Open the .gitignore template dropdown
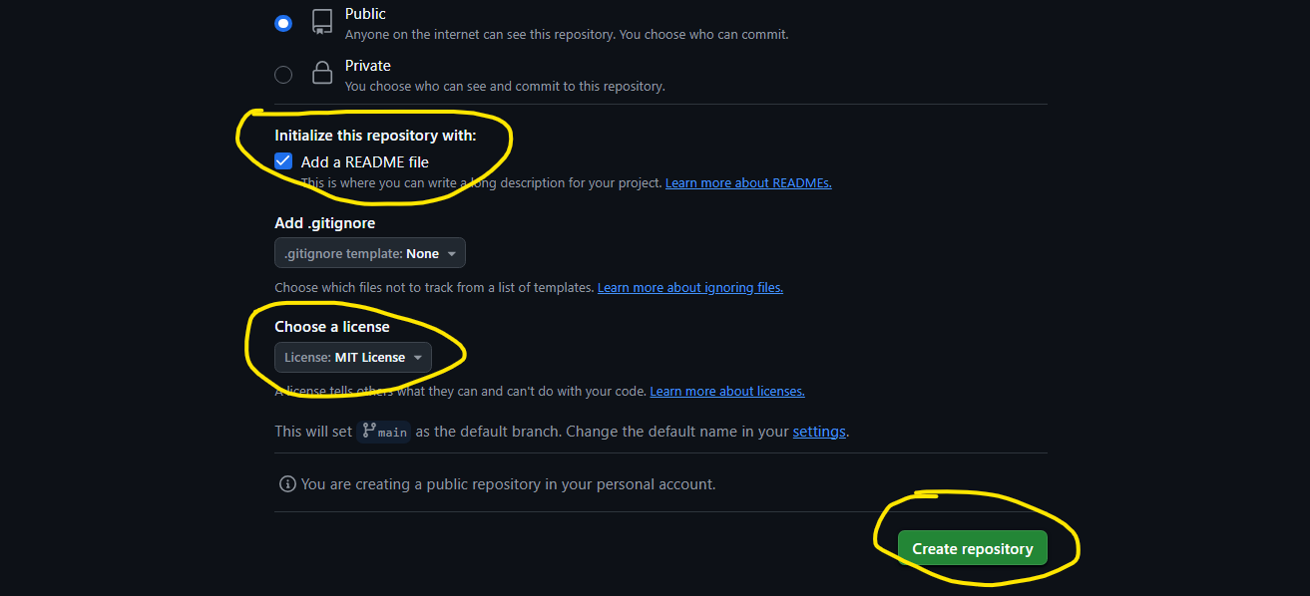The image size is (1310, 596). [369, 253]
